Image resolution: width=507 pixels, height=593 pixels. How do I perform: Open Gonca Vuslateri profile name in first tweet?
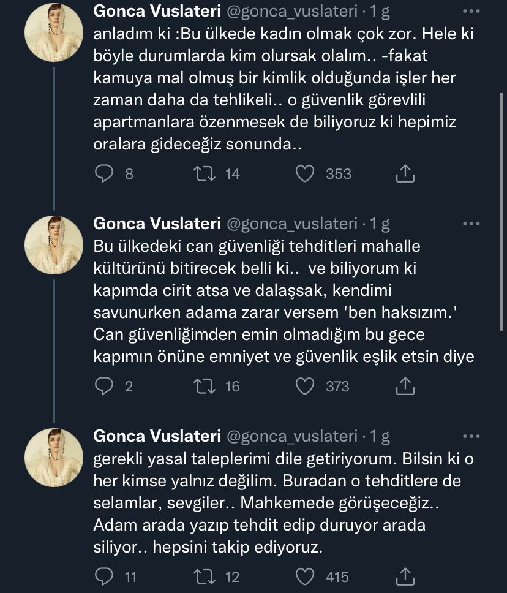click(x=157, y=11)
